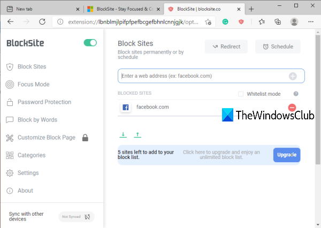321x228 pixels.
Task: Focus the web address input field
Action: 203,76
